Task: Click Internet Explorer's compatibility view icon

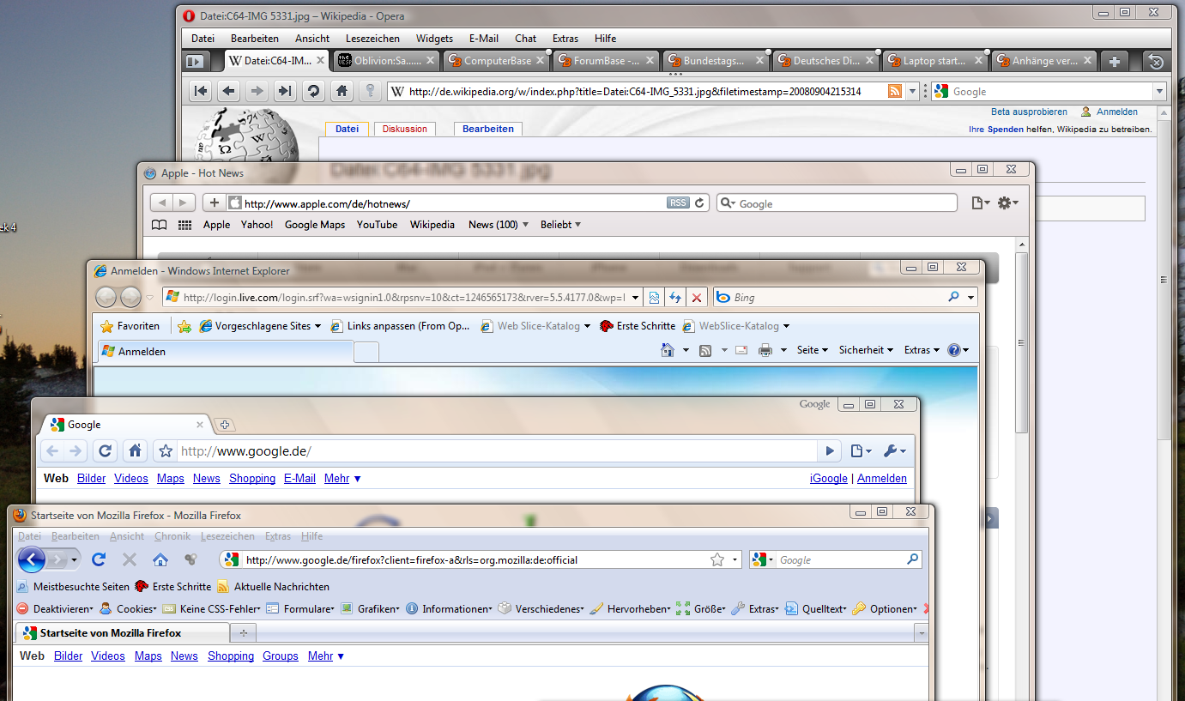Action: pyautogui.click(x=654, y=298)
